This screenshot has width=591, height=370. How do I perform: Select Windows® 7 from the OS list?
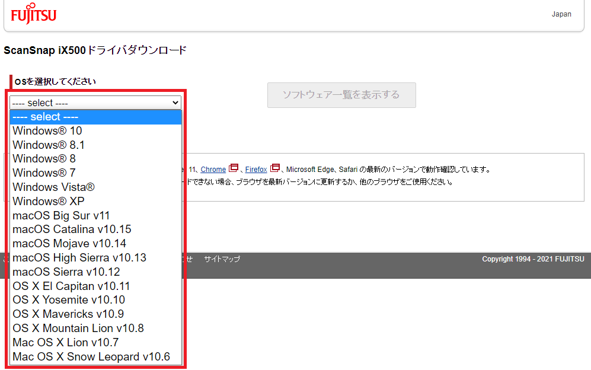click(x=96, y=173)
